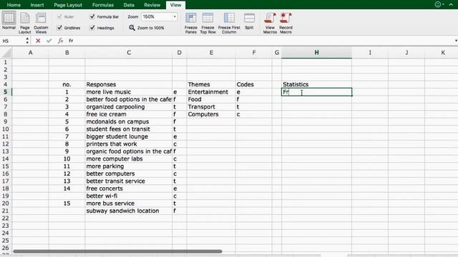Click the Themes header cell

point(211,84)
